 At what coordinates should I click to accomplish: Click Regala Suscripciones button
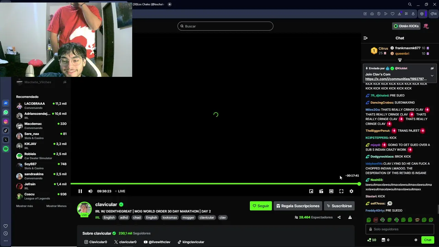click(298, 206)
